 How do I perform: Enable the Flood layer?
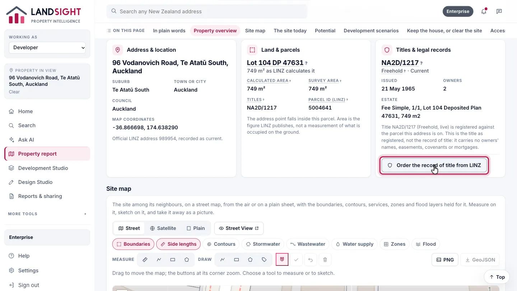pyautogui.click(x=426, y=244)
